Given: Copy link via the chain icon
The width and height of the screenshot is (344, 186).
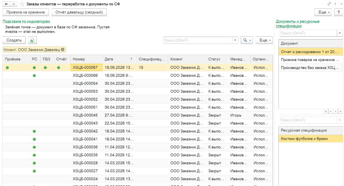Looking at the screenshot, I should click(329, 4).
